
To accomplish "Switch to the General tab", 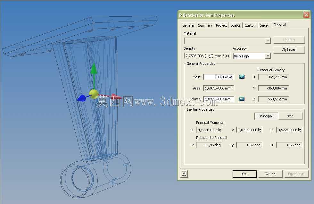I will click(x=188, y=25).
